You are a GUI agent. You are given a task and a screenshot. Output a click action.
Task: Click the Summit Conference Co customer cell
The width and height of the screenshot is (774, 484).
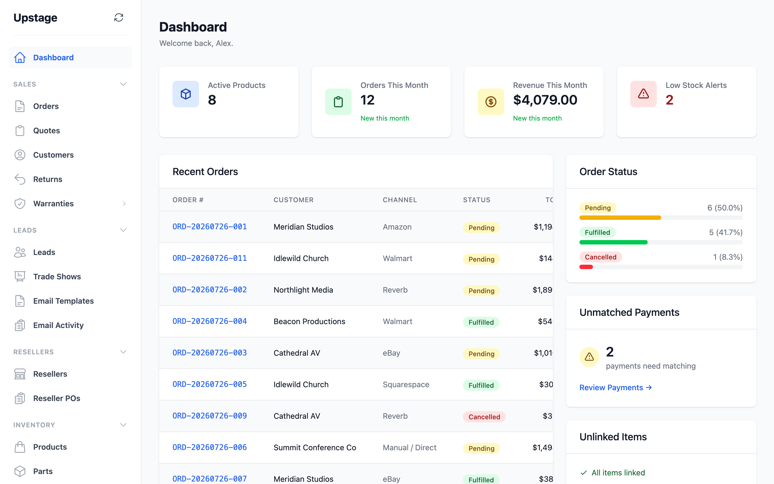315,447
